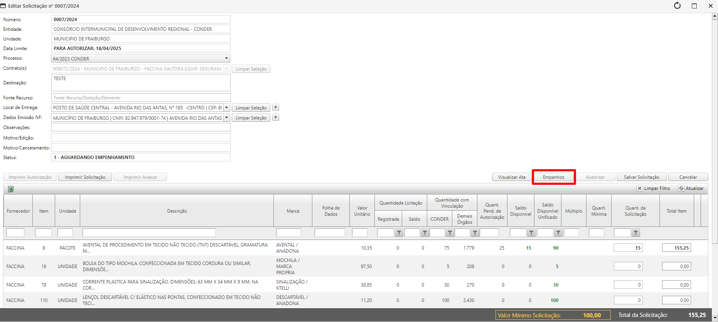The height and width of the screenshot is (322, 718).
Task: Sort grid by Fornecedor column header
Action: (18, 211)
